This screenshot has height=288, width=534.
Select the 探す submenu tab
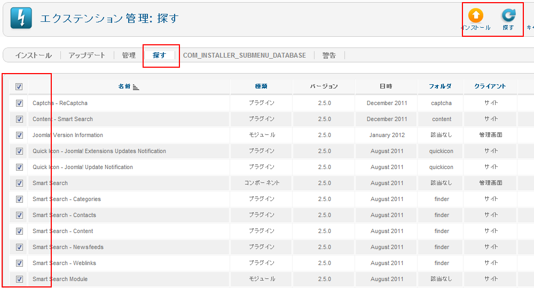(159, 55)
